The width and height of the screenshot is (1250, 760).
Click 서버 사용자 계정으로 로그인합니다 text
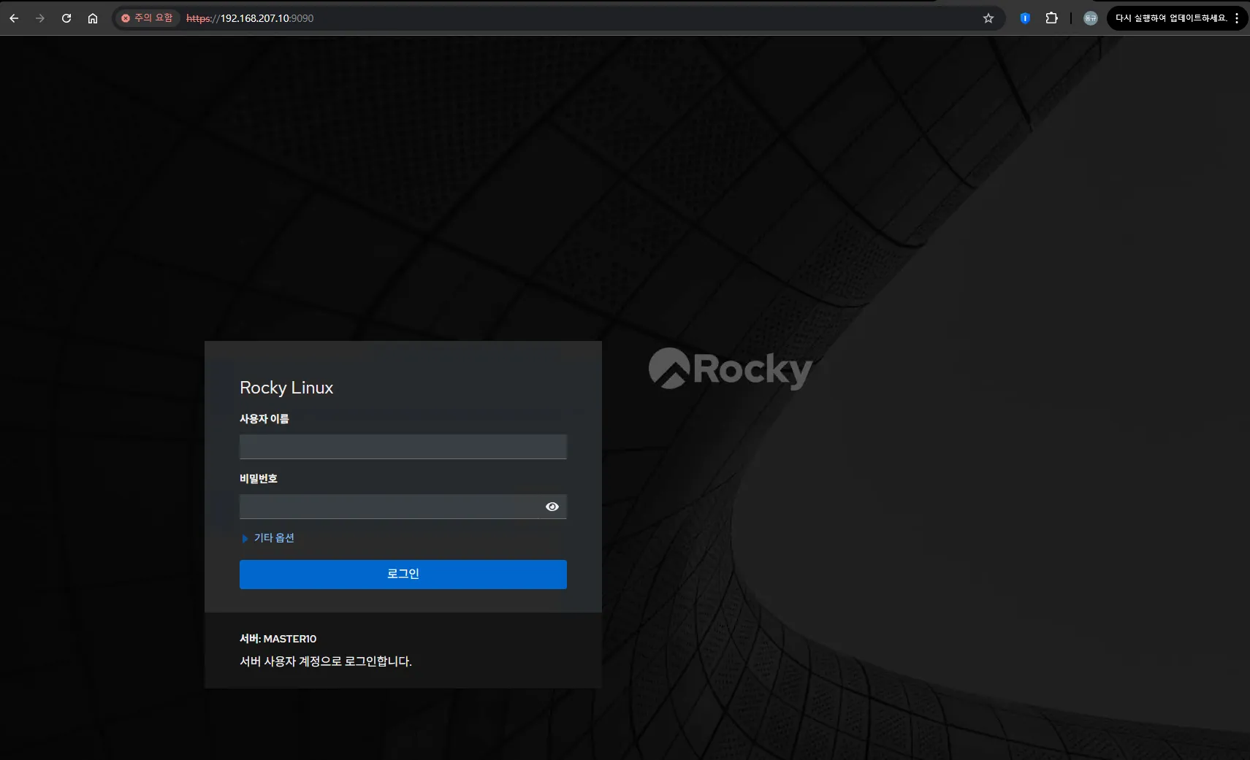coord(326,661)
